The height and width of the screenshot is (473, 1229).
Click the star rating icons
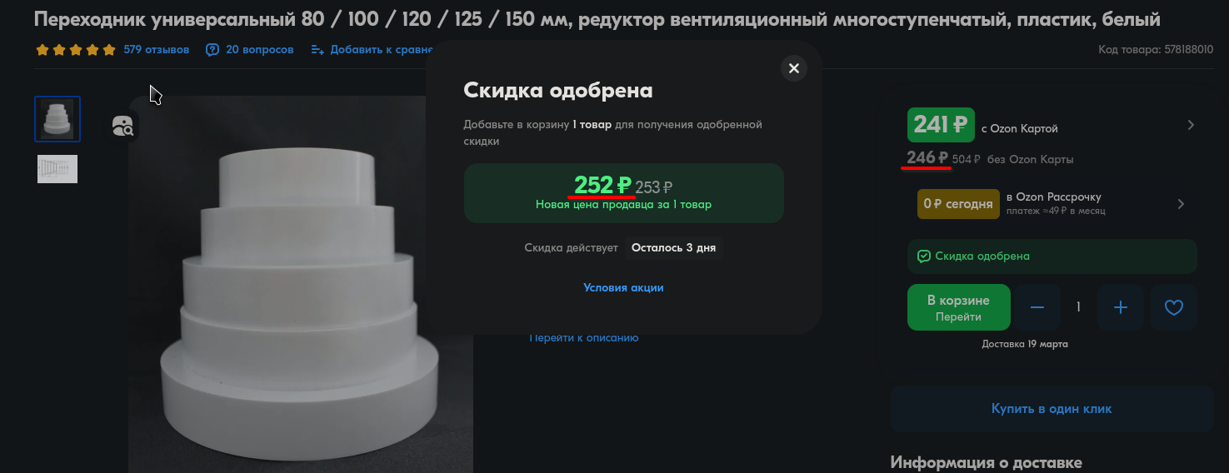tap(76, 50)
